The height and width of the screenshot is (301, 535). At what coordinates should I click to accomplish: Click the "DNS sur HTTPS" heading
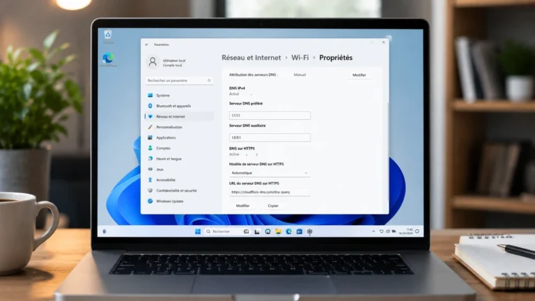pyautogui.click(x=242, y=148)
